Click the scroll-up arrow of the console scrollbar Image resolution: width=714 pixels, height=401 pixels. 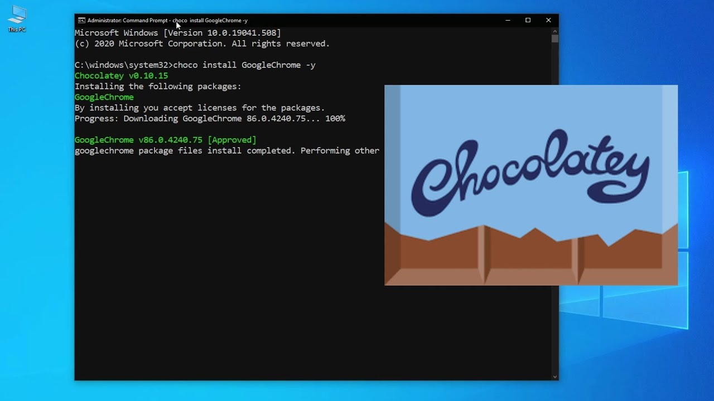[554, 31]
